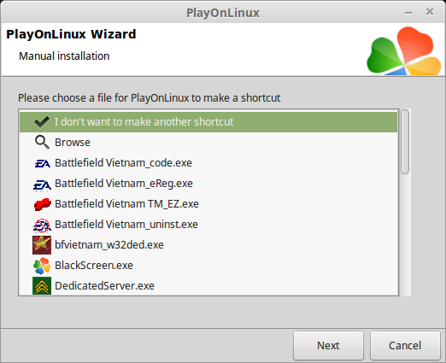Click the Cancel button
446x363 pixels.
405,346
